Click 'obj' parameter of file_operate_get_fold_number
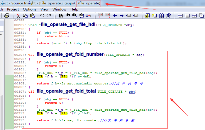The height and width of the screenshot is (130, 205). 139,55
